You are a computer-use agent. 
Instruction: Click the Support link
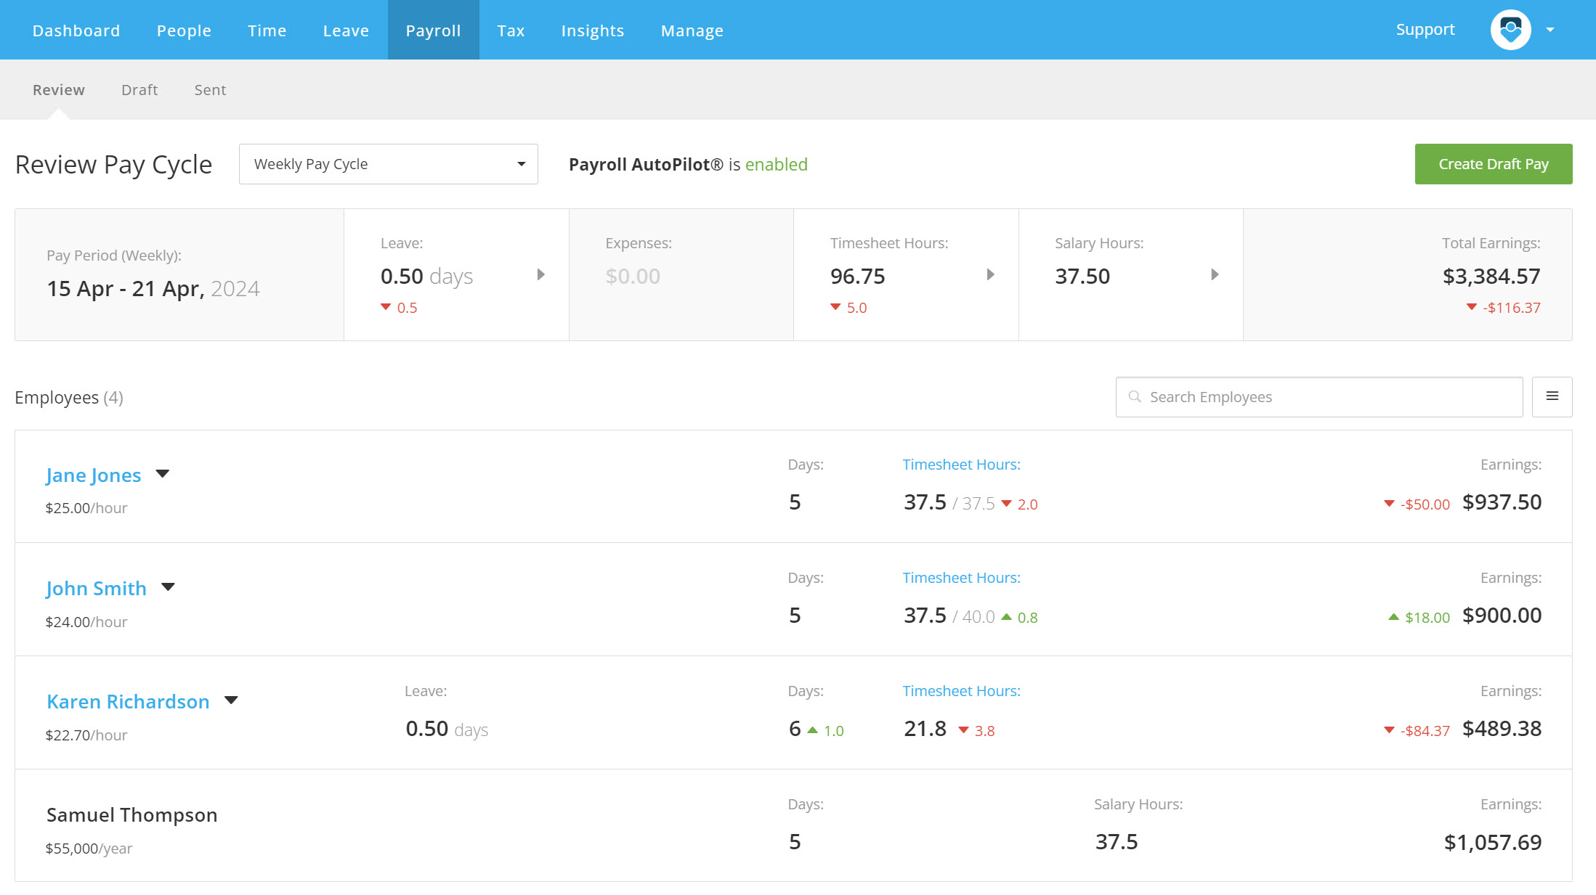[1425, 30]
